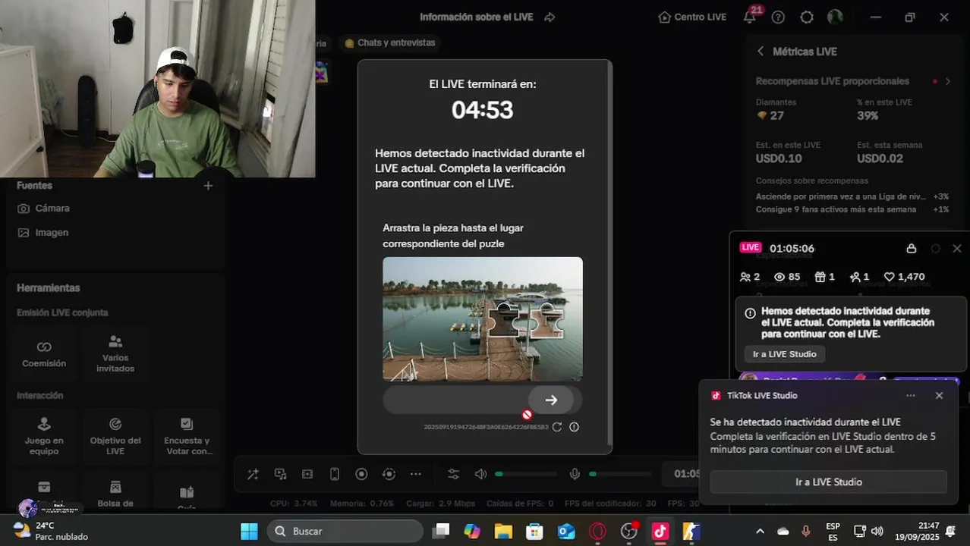Viewport: 970px width, 546px height.
Task: Open the Windows Start menu
Action: (249, 531)
